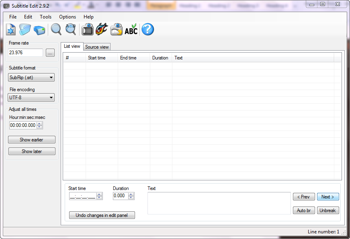Click the frame rate browse (...) button
This screenshot has height=239, width=350.
click(x=50, y=53)
